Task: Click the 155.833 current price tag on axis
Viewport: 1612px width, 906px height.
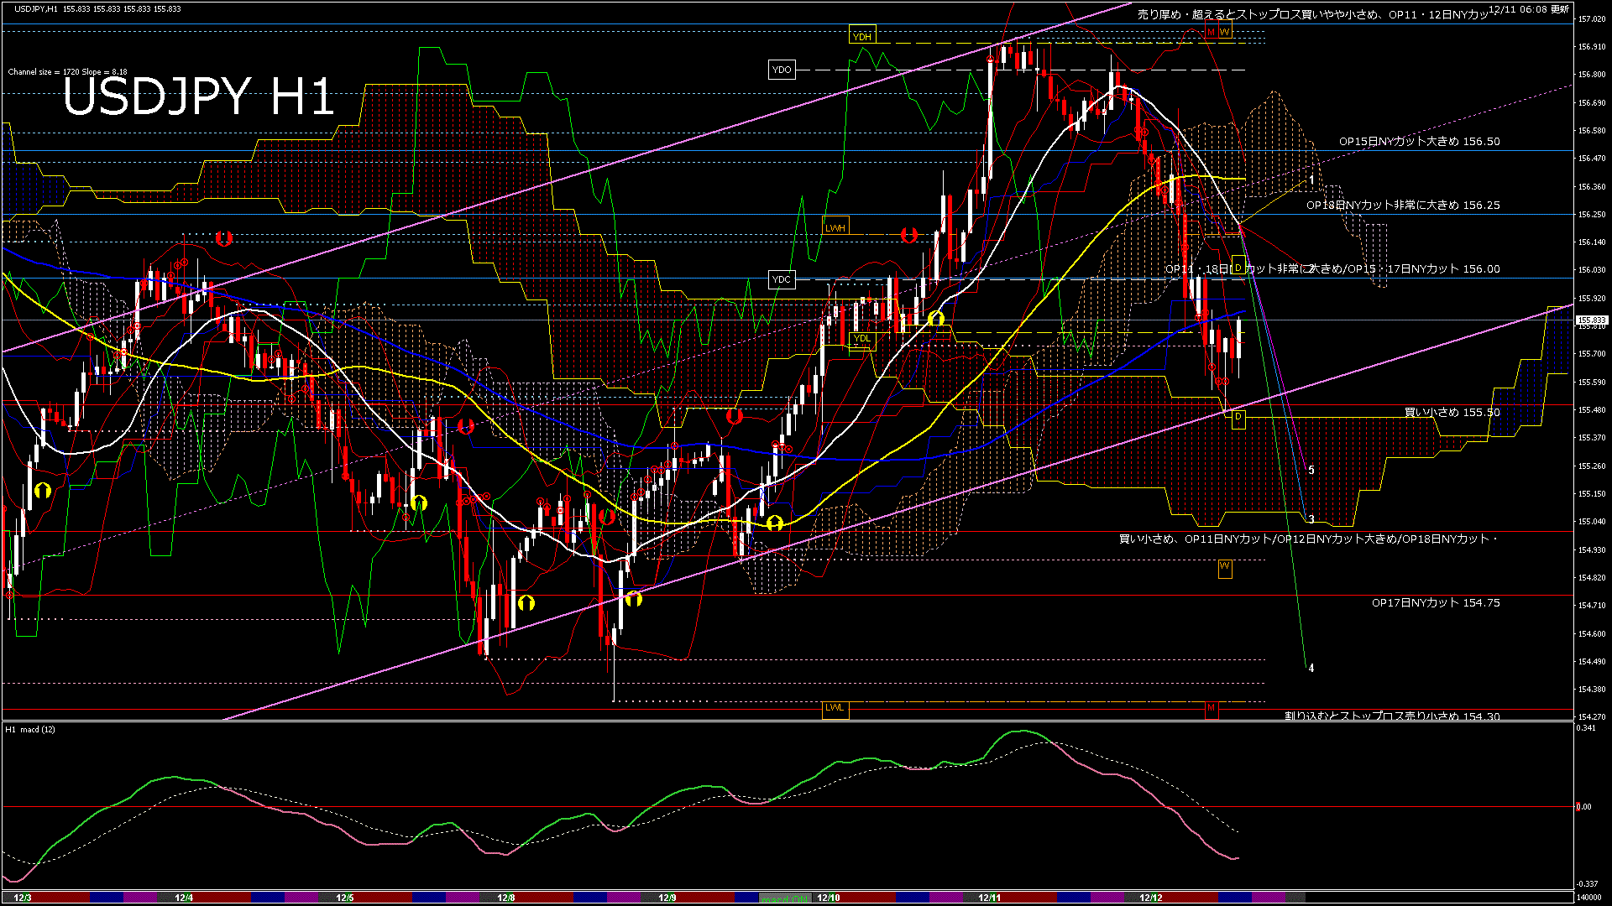Action: pos(1589,318)
